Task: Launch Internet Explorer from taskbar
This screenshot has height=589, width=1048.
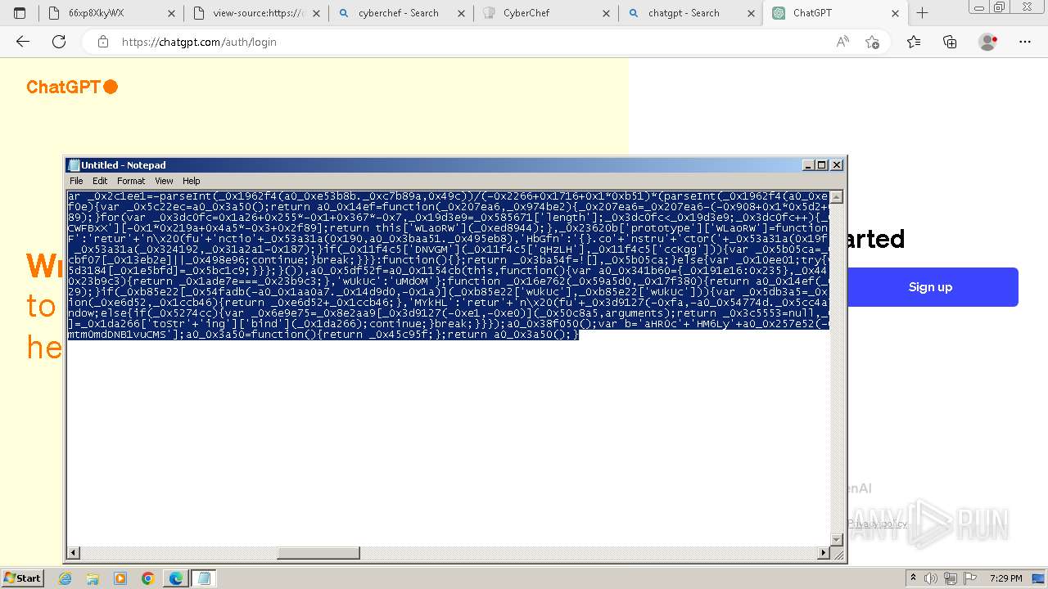Action: [65, 578]
